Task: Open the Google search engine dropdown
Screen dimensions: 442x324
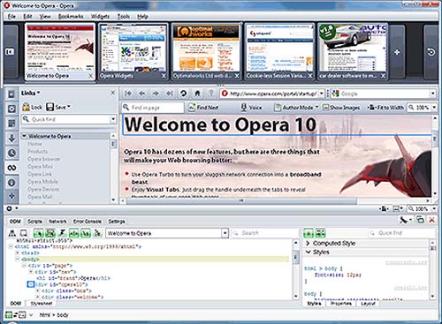Action: [433, 94]
